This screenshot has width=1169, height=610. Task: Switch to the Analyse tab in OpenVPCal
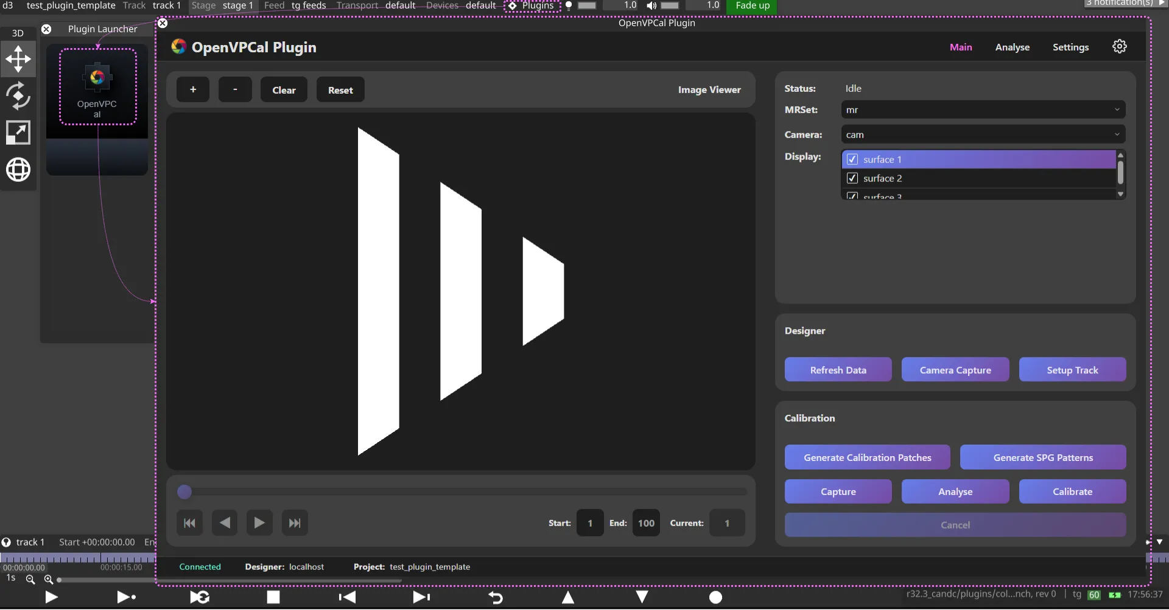tap(1013, 47)
